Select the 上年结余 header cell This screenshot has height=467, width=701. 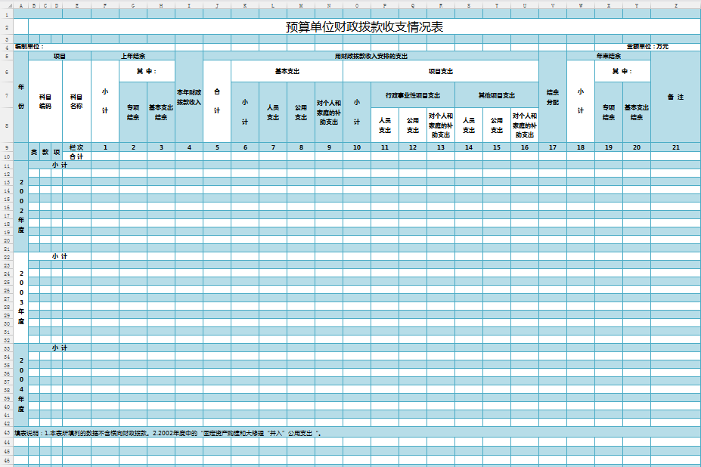pos(133,56)
